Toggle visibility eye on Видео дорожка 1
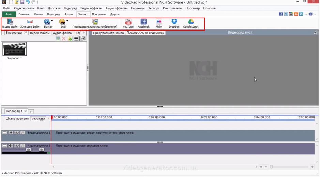The width and height of the screenshot is (320, 177). pos(11,133)
